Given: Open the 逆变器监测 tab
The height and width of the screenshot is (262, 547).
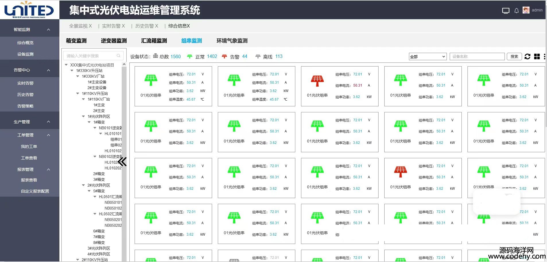Looking at the screenshot, I should click(x=114, y=41).
